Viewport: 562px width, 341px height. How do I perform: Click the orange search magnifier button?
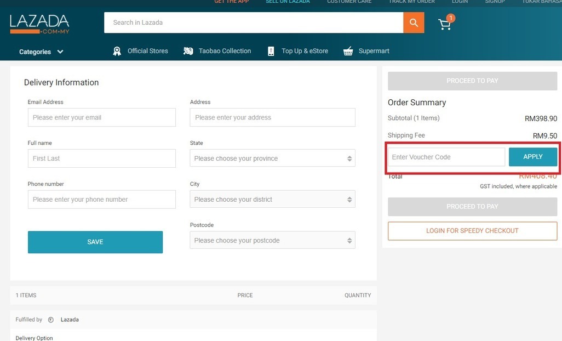(414, 22)
